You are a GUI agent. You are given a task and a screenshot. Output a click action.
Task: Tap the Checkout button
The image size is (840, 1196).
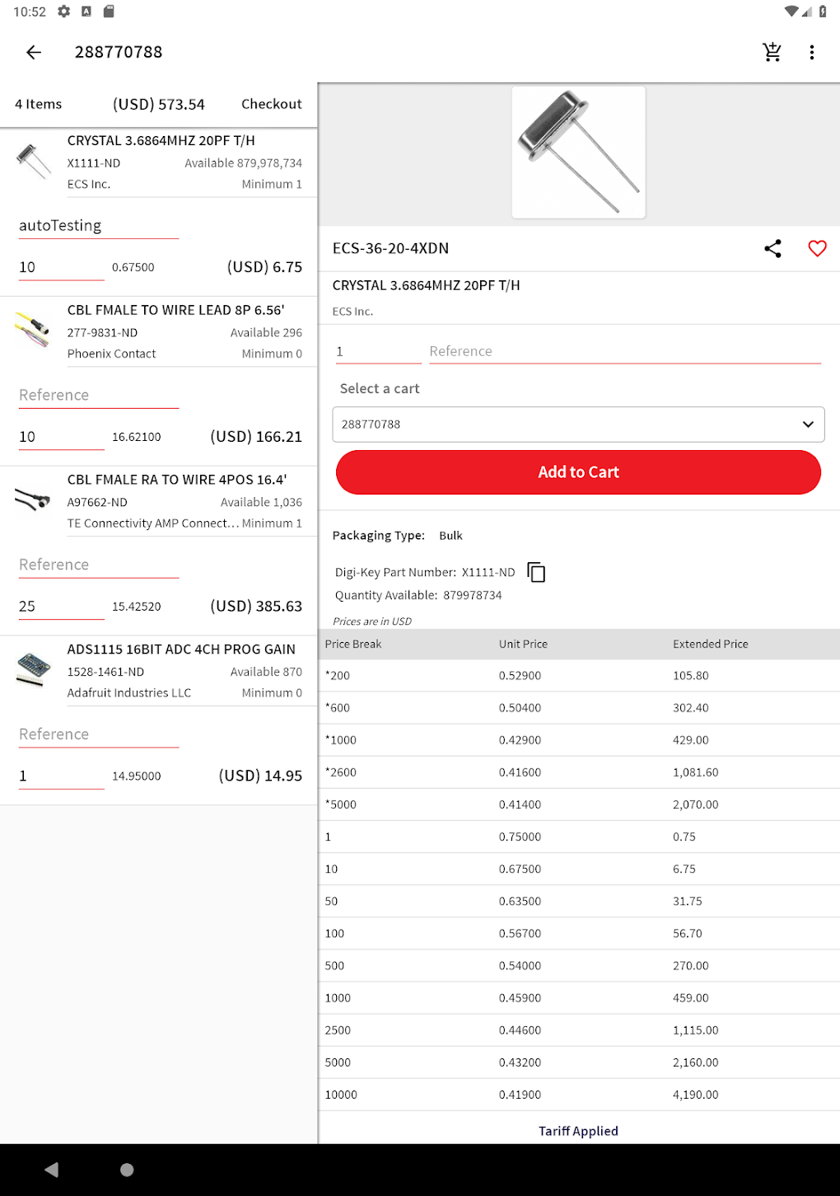271,104
